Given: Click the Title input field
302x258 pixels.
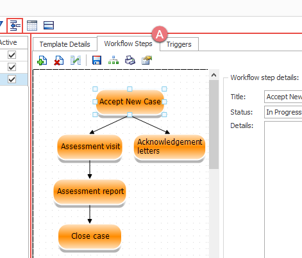Looking at the screenshot, I should click(283, 97).
